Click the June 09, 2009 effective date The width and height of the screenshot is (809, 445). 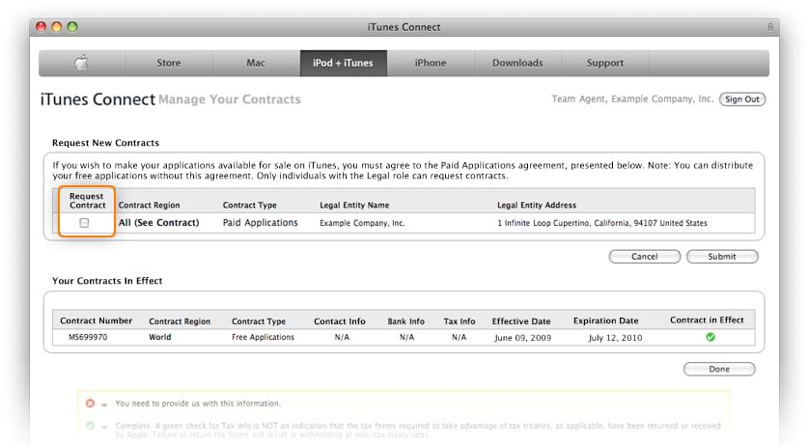pyautogui.click(x=522, y=338)
